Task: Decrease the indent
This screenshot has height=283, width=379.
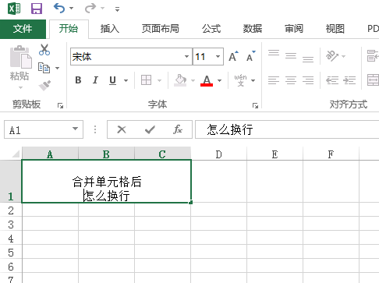Action: [x=332, y=80]
